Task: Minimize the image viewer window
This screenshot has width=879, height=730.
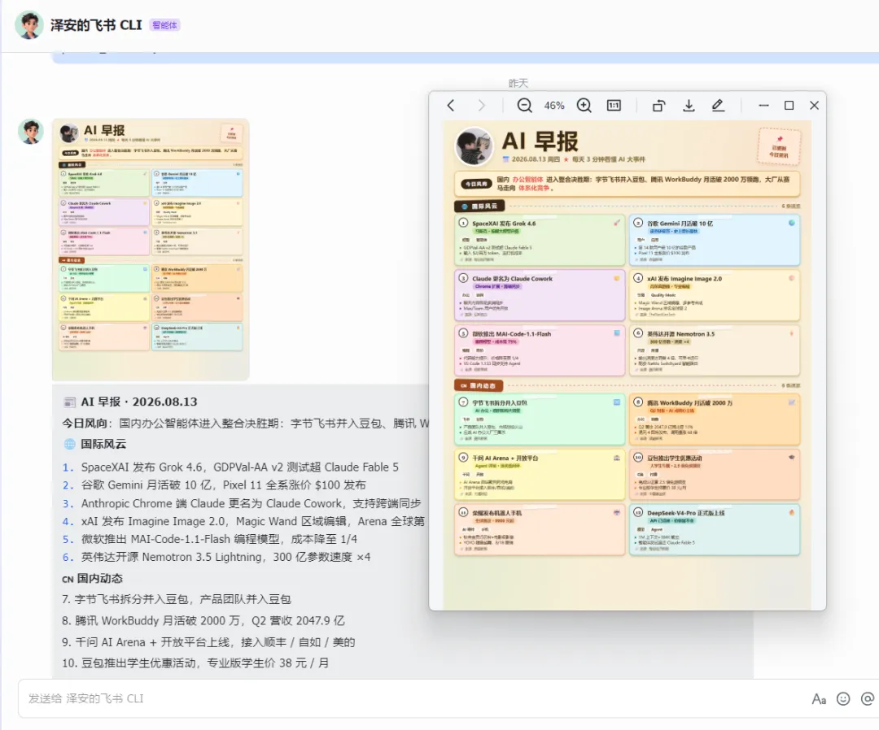Action: (x=763, y=105)
